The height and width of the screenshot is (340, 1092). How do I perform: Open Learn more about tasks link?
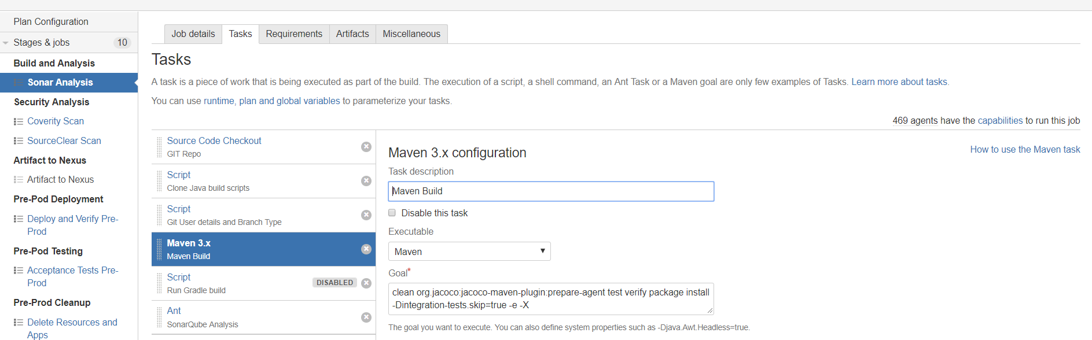(899, 82)
